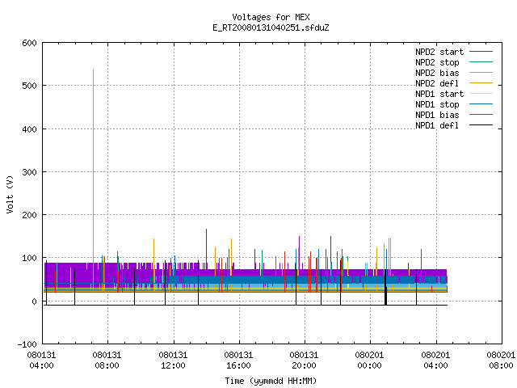
Task: Click the 600 y-axis tick label
Action: pos(29,43)
